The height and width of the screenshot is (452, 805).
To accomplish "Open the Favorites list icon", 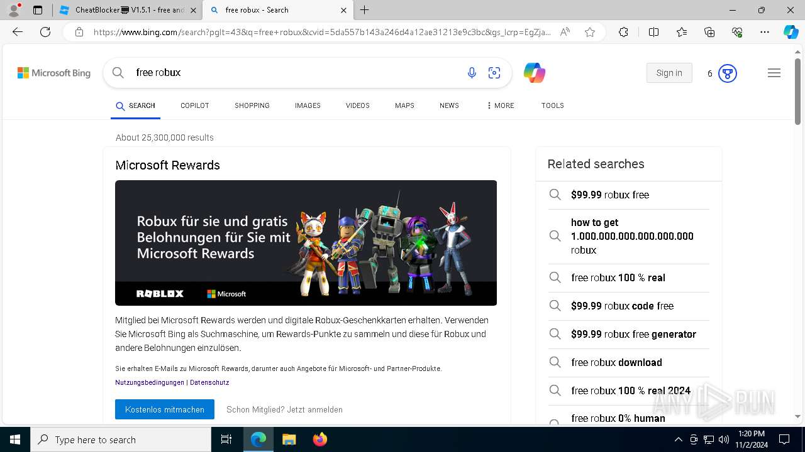I will tap(682, 32).
